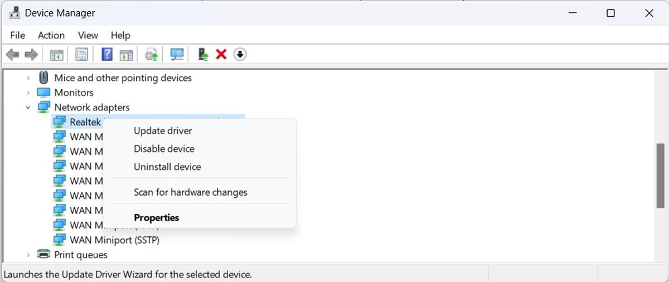Collapse the Network adapters category

point(28,107)
